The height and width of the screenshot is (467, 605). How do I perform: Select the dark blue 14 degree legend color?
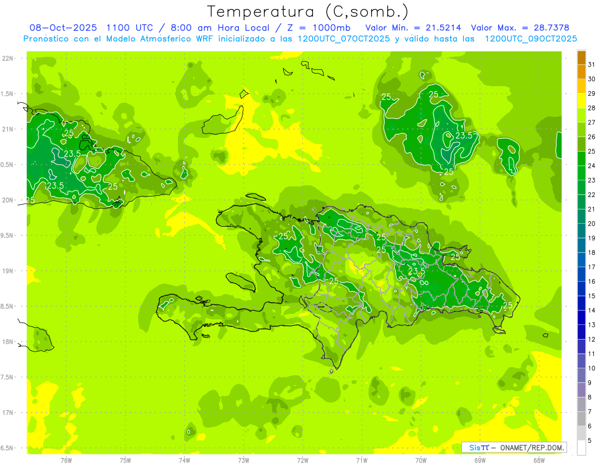[x=581, y=304]
